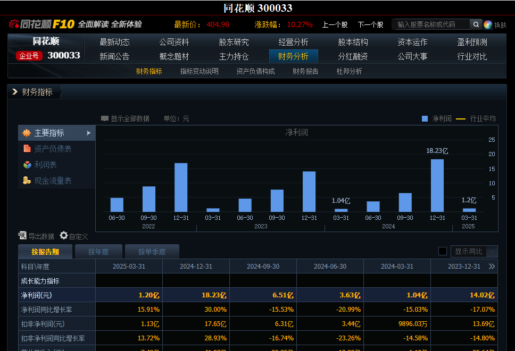Click the 2024-12-31 column header
The width and height of the screenshot is (515, 351).
point(196,266)
